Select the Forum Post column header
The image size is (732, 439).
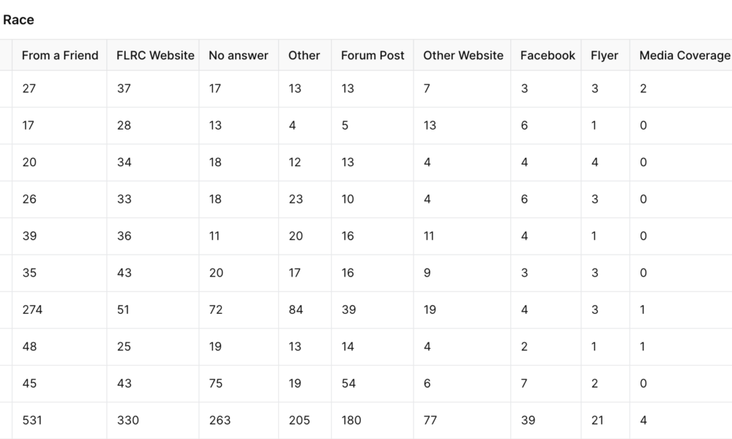(373, 56)
